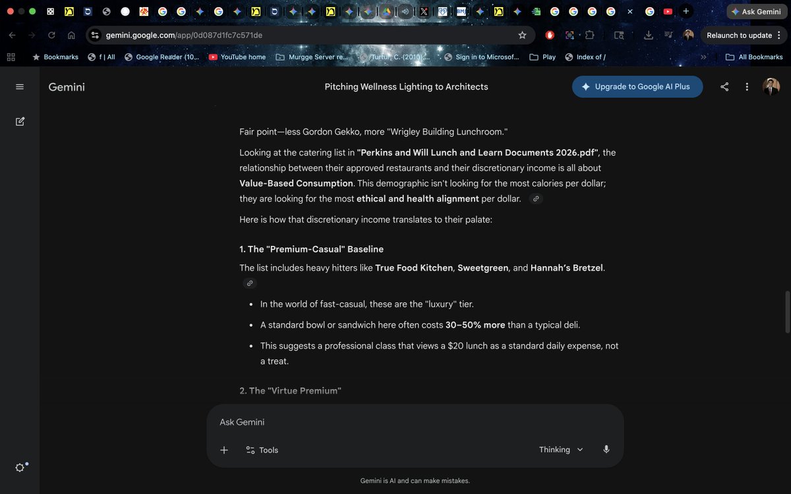Image resolution: width=791 pixels, height=494 pixels.
Task: Open the 'f | All' bookmark
Action: [x=101, y=57]
